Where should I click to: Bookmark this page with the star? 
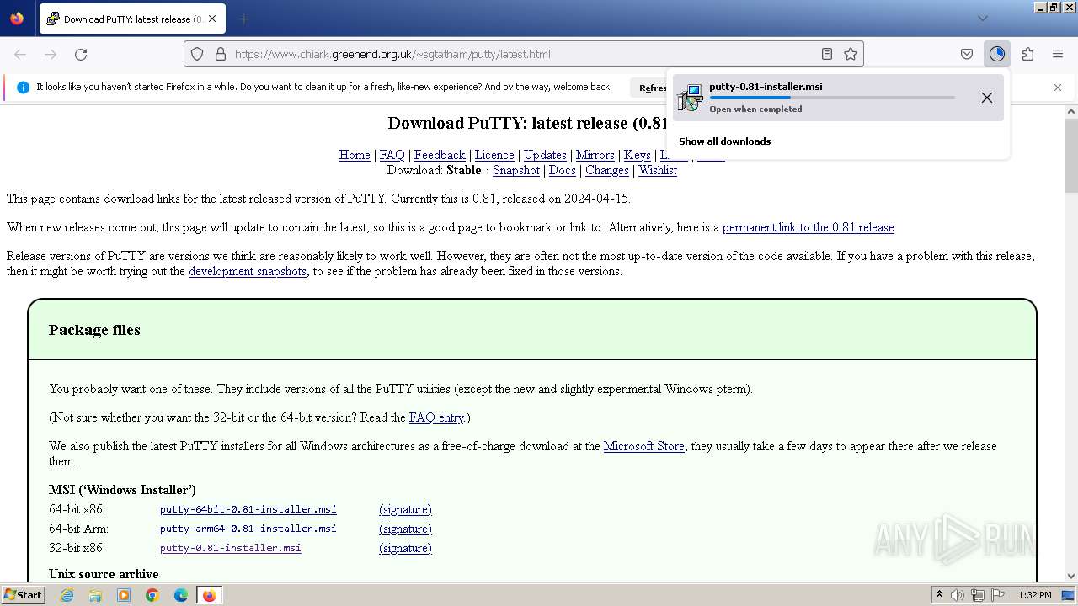[x=851, y=54]
